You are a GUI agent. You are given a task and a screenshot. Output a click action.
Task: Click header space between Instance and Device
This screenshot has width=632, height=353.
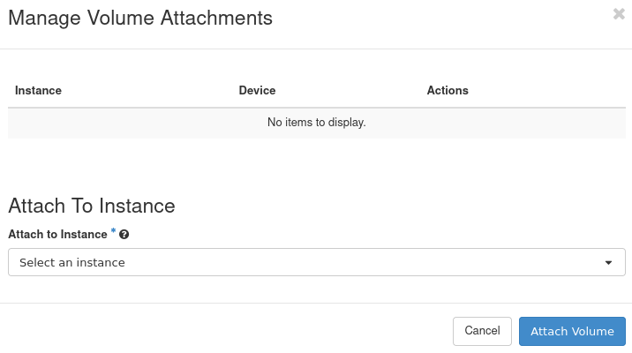coord(150,91)
